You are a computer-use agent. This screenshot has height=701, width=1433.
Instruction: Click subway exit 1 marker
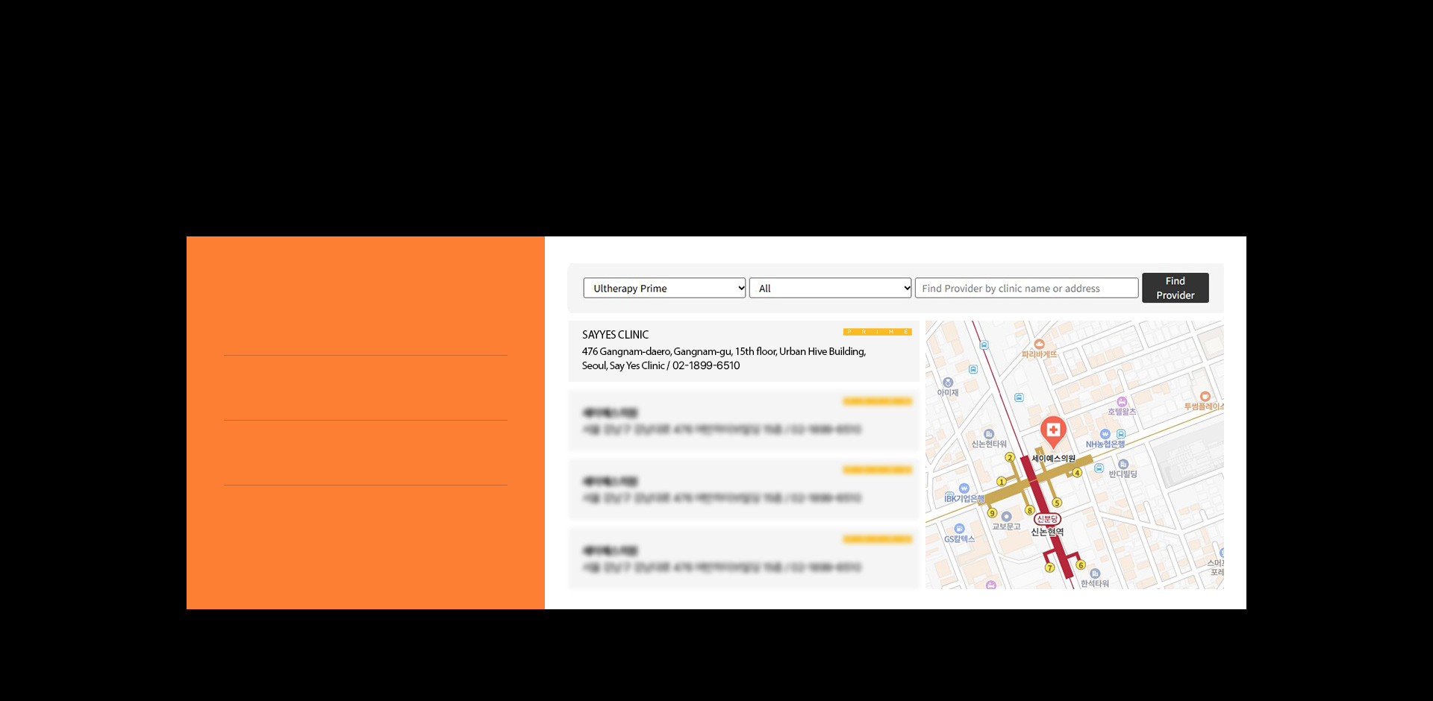tap(1002, 482)
